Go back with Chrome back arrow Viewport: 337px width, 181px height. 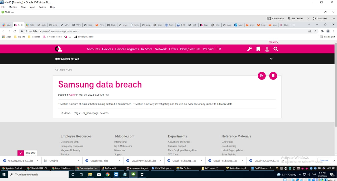click(x=3, y=31)
